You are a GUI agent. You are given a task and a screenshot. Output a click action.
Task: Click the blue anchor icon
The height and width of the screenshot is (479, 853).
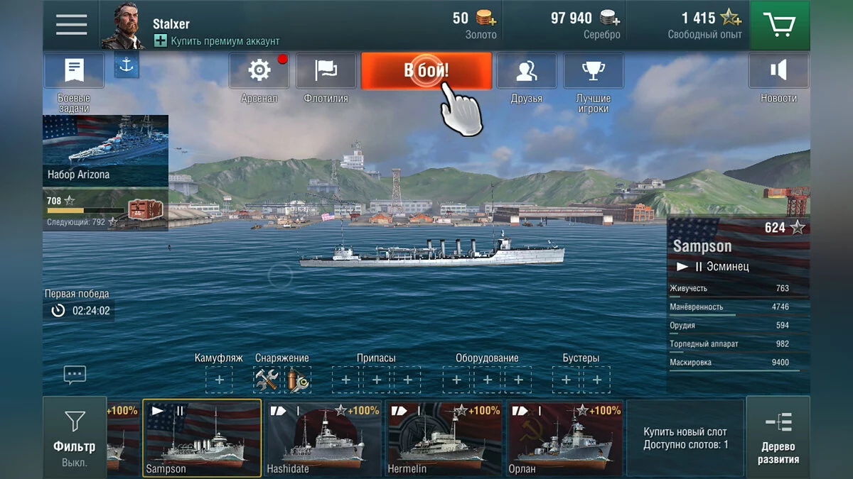(x=127, y=65)
